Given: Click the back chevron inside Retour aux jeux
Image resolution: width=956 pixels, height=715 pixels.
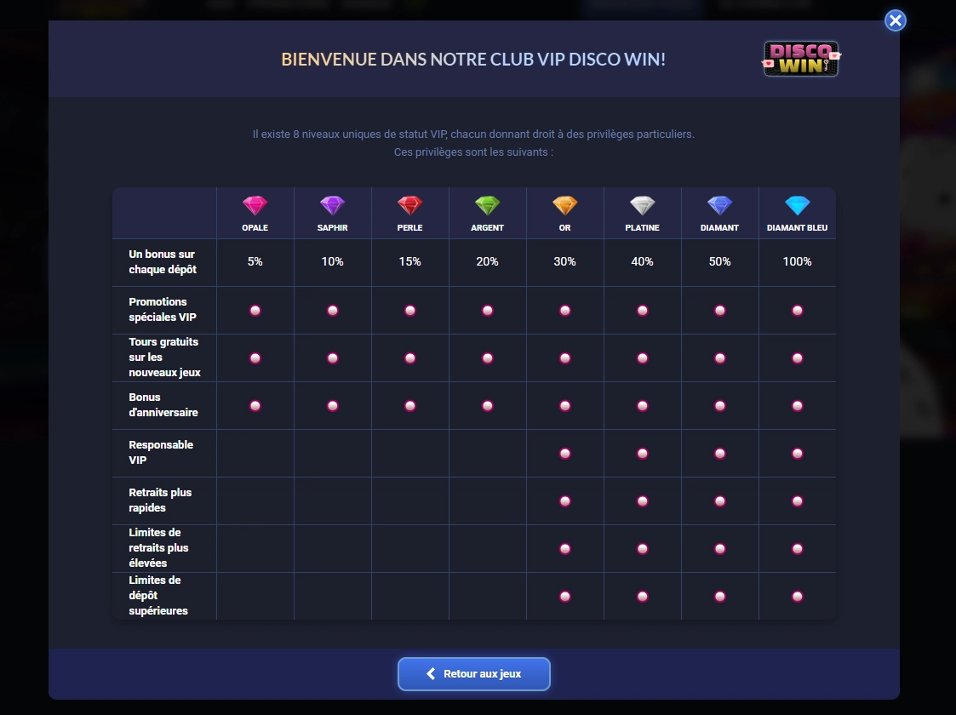Looking at the screenshot, I should tap(431, 673).
